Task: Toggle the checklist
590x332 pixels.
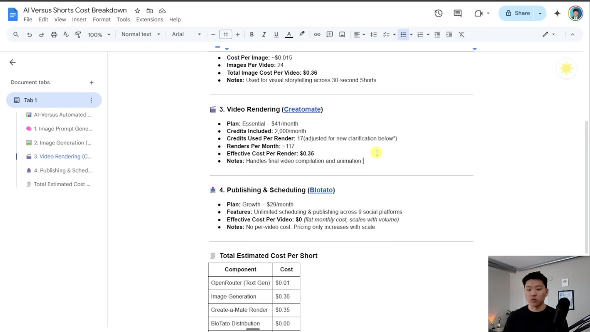Action: [x=386, y=34]
